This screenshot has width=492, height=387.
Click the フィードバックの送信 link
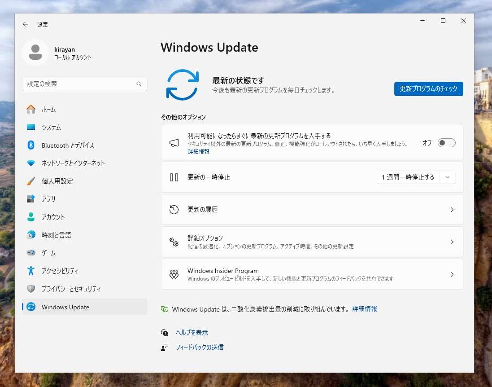pyautogui.click(x=199, y=347)
